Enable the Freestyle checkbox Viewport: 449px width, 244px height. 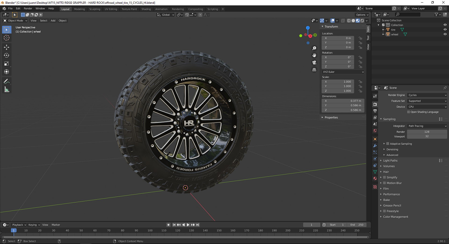point(384,211)
